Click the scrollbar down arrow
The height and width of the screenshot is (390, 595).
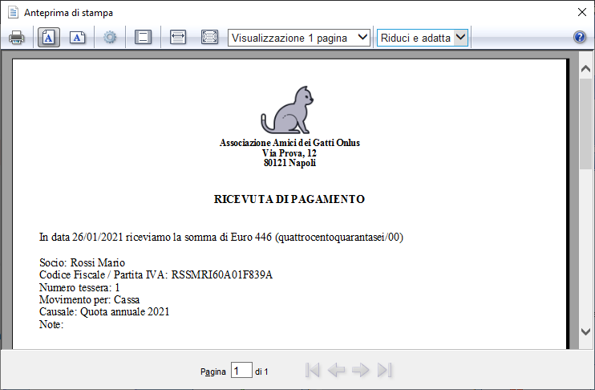585,332
